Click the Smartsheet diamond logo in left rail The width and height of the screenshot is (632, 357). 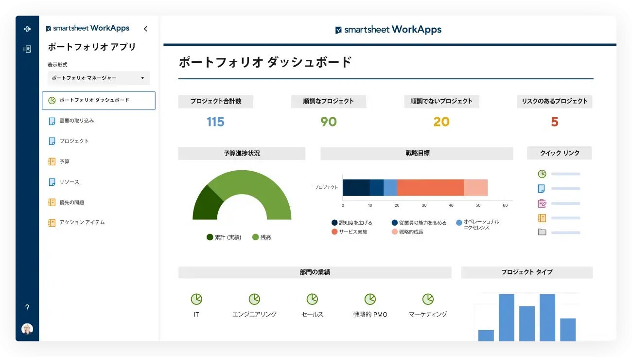click(x=27, y=29)
